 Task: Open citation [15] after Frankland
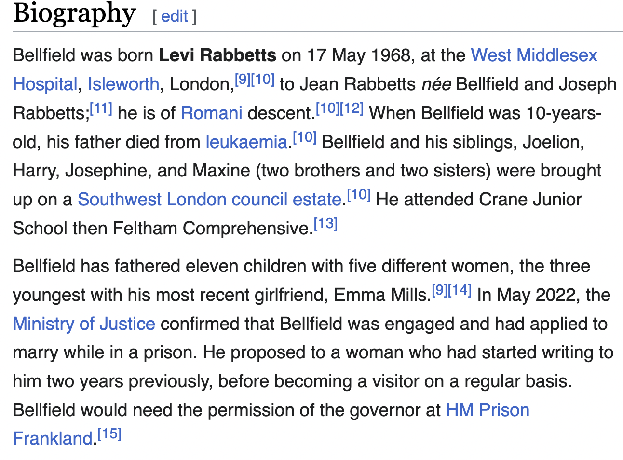(x=109, y=434)
